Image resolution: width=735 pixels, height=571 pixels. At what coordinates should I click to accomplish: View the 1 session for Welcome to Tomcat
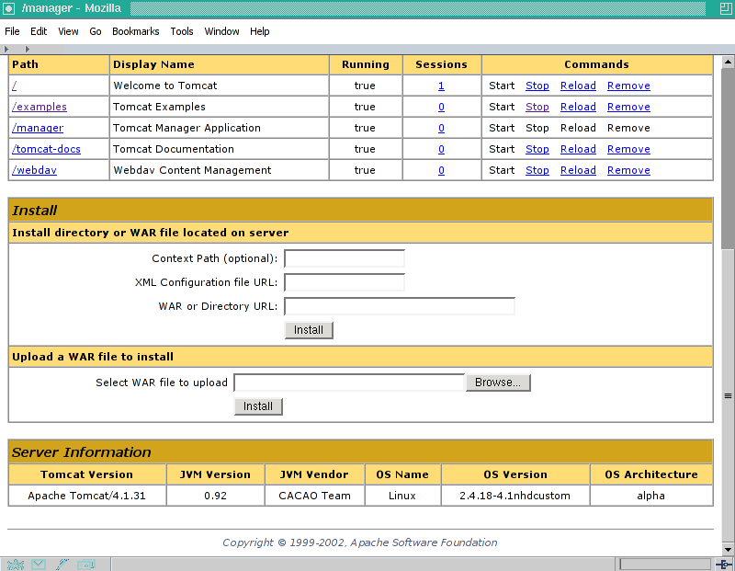pyautogui.click(x=441, y=86)
